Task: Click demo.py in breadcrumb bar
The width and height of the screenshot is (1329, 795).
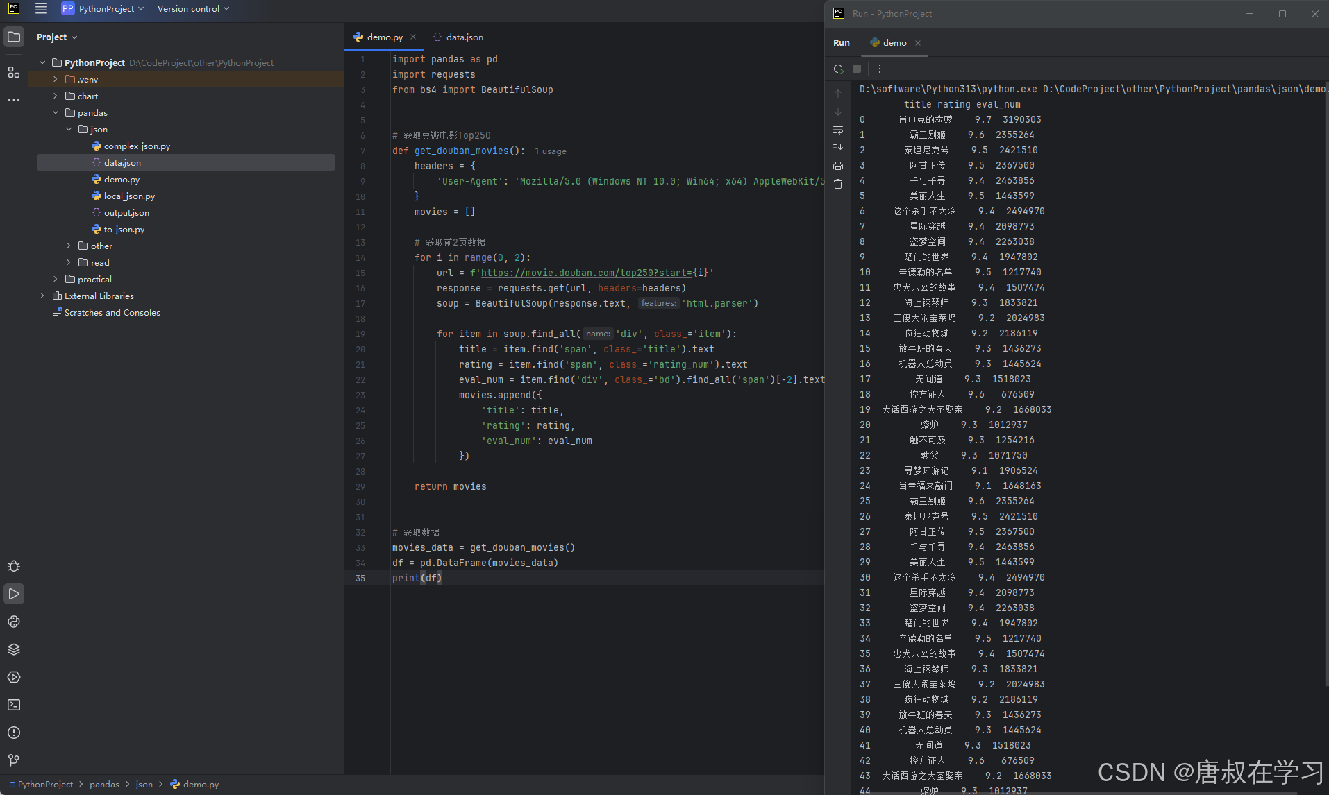Action: pyautogui.click(x=194, y=785)
